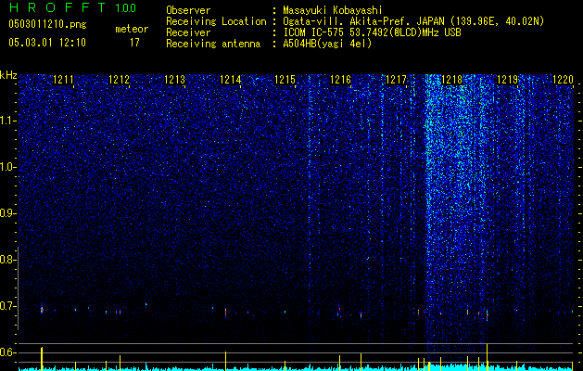Click the 'Receiving Location' label
Image resolution: width=583 pixels, height=371 pixels.
pos(216,21)
